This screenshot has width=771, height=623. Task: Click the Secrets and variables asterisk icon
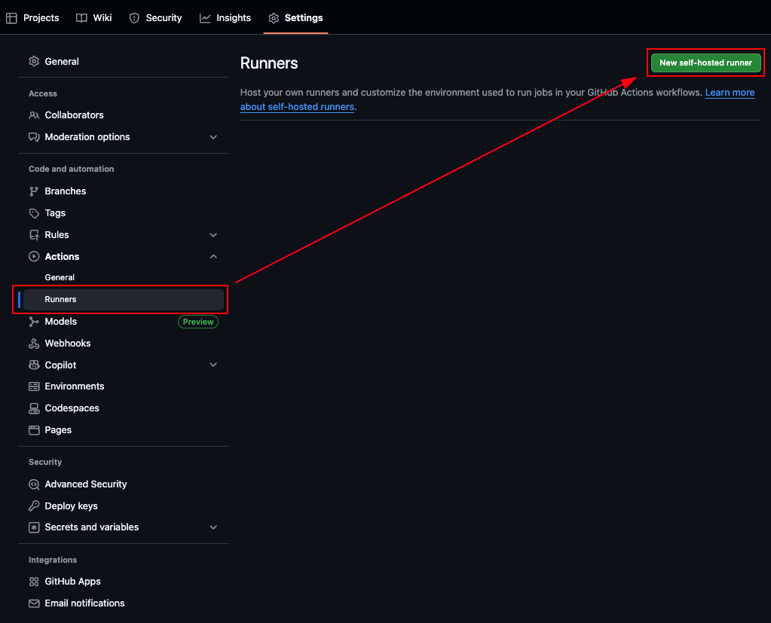pos(34,527)
